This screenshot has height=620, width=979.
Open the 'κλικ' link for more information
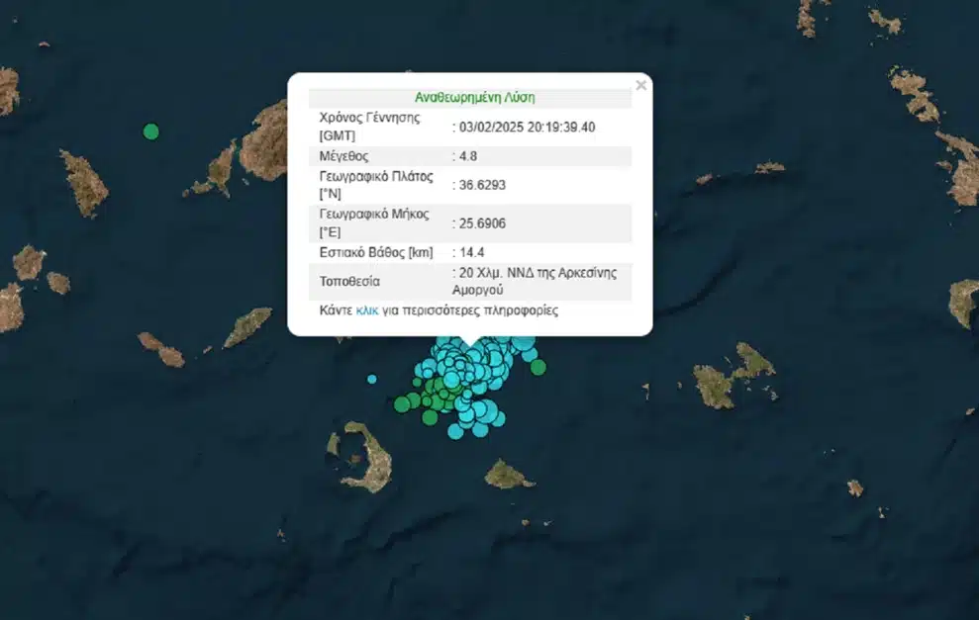click(367, 310)
